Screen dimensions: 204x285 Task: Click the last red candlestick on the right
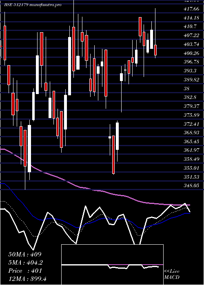point(155,50)
